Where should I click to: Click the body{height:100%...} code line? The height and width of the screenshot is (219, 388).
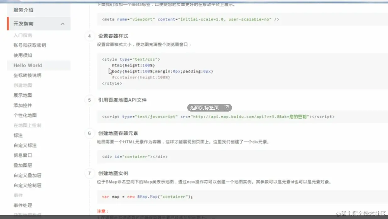pyautogui.click(x=162, y=71)
